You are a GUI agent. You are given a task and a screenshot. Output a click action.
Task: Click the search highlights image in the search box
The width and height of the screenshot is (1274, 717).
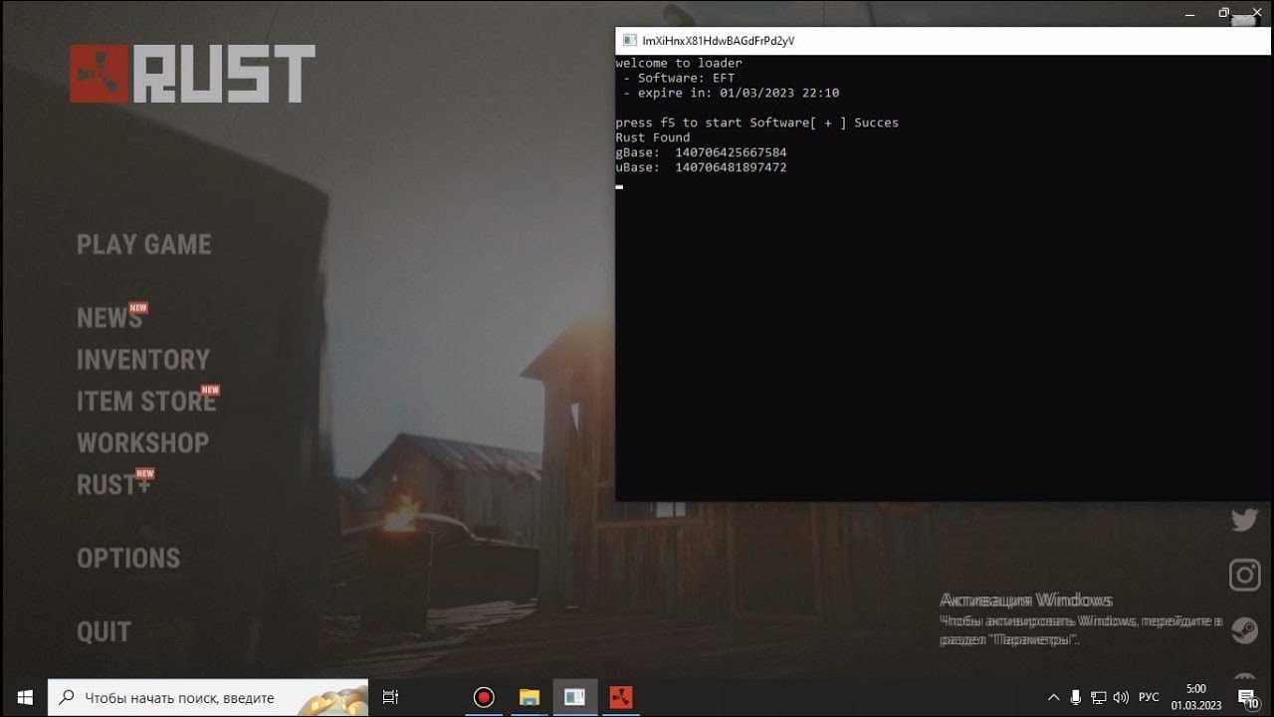(x=334, y=697)
